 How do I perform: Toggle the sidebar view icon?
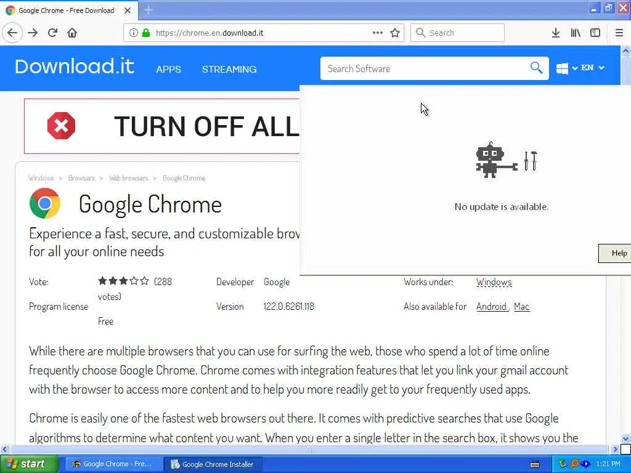coord(595,33)
